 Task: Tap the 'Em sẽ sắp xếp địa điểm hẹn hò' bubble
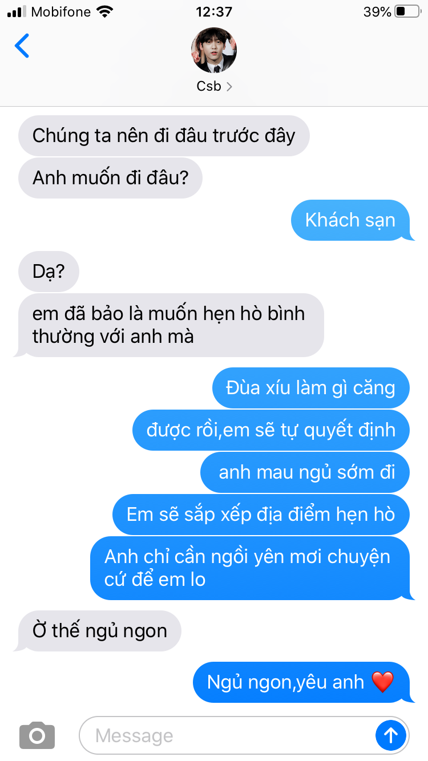pyautogui.click(x=261, y=515)
